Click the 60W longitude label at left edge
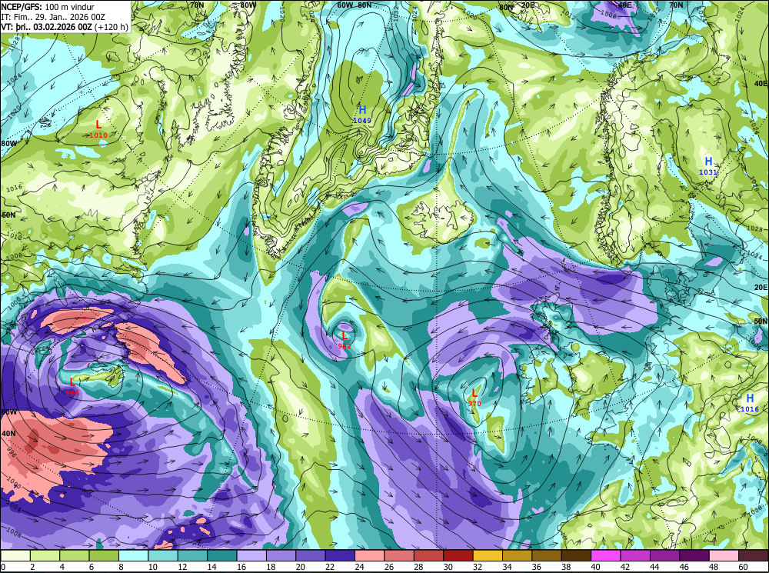 (8, 411)
